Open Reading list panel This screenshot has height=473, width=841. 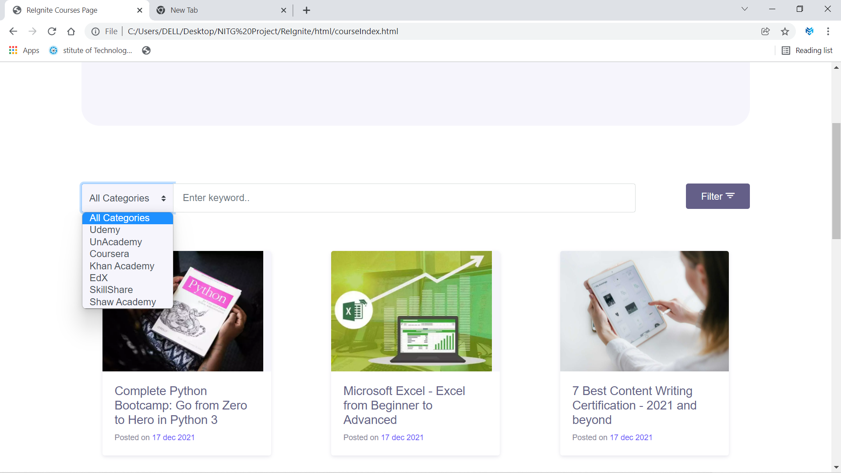807,50
